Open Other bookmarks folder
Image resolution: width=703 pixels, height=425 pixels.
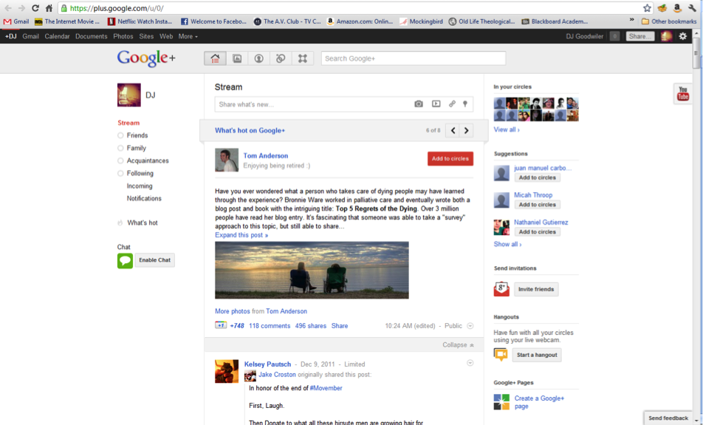(x=669, y=21)
